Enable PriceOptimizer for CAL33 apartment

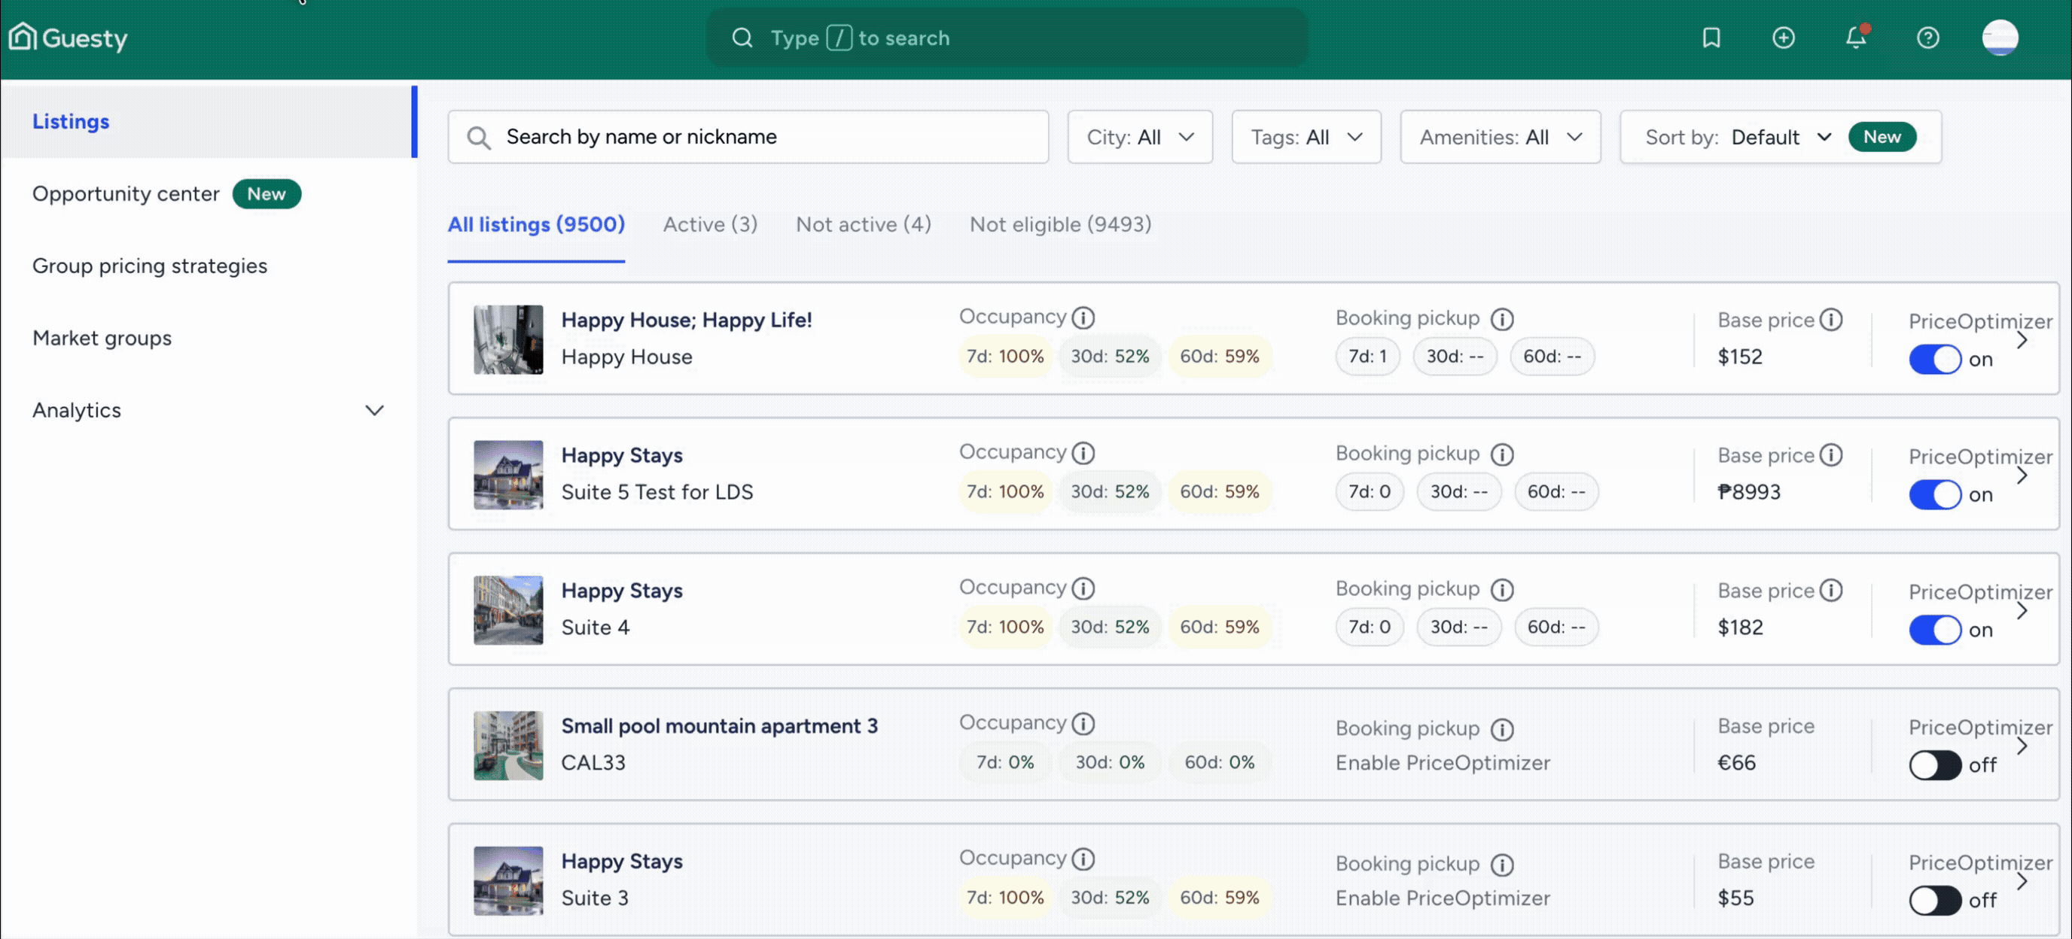coord(1934,764)
